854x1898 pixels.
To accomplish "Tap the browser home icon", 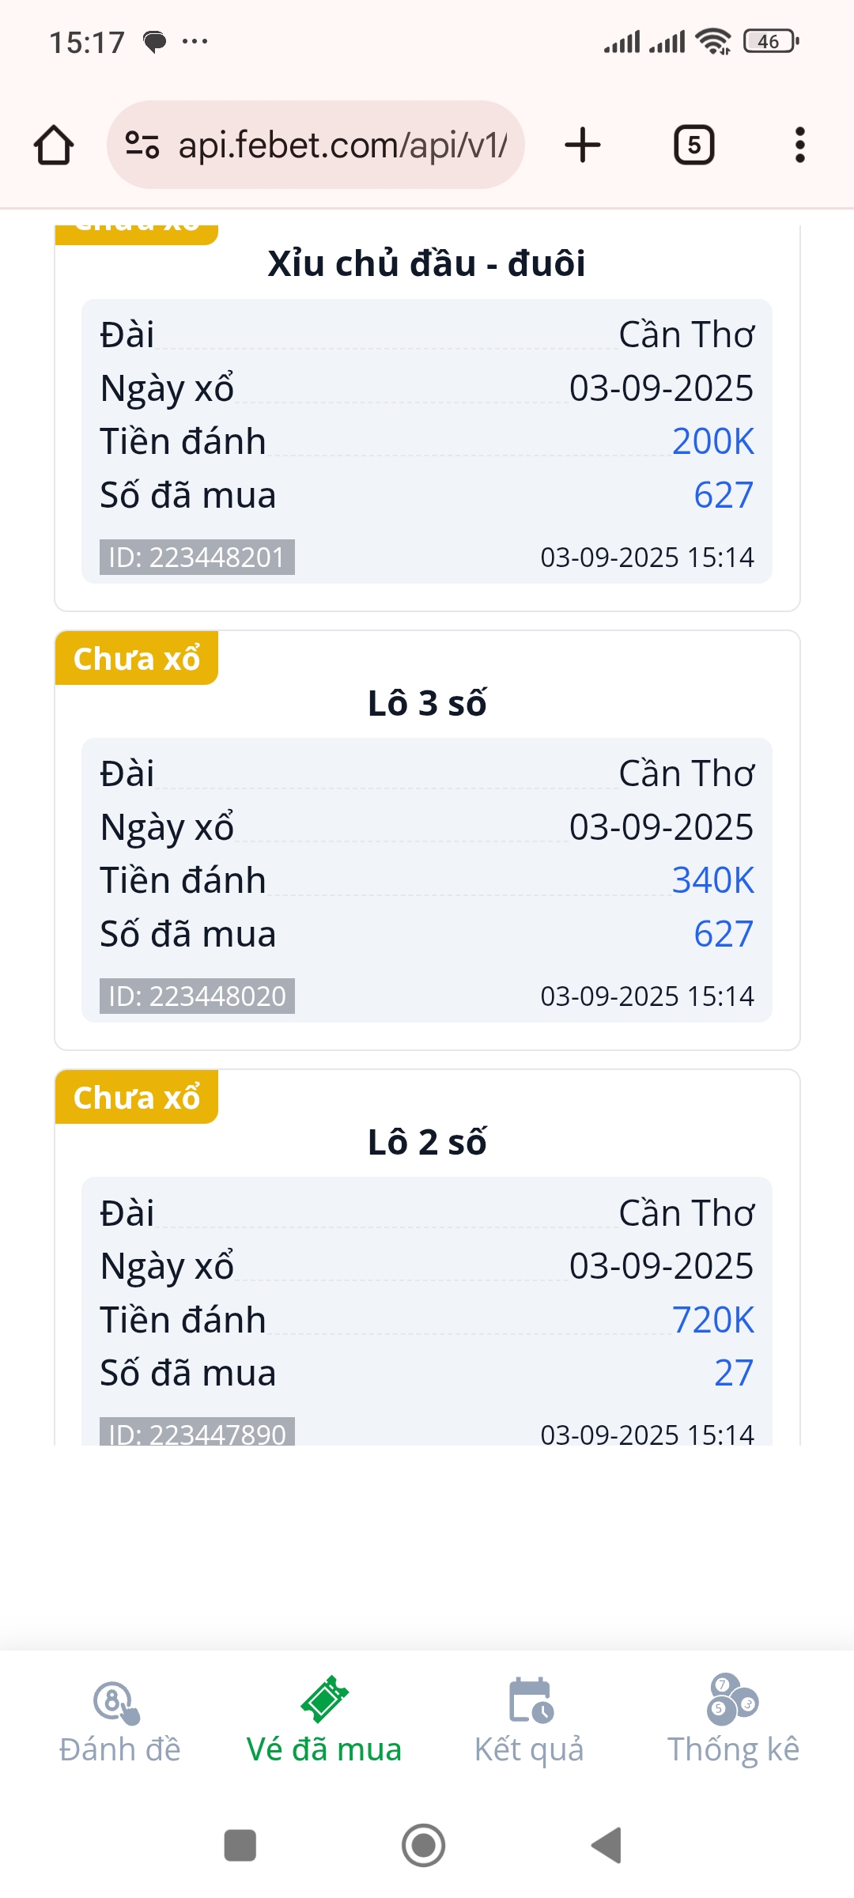I will [54, 146].
